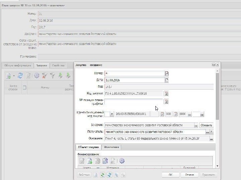Click the Обновить button

pyautogui.click(x=206, y=125)
